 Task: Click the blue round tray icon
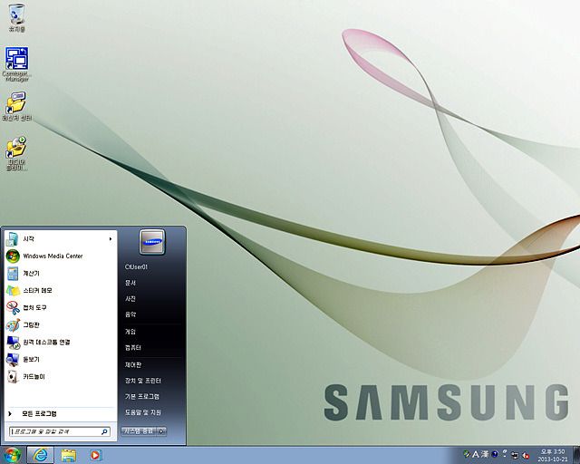[x=495, y=454]
